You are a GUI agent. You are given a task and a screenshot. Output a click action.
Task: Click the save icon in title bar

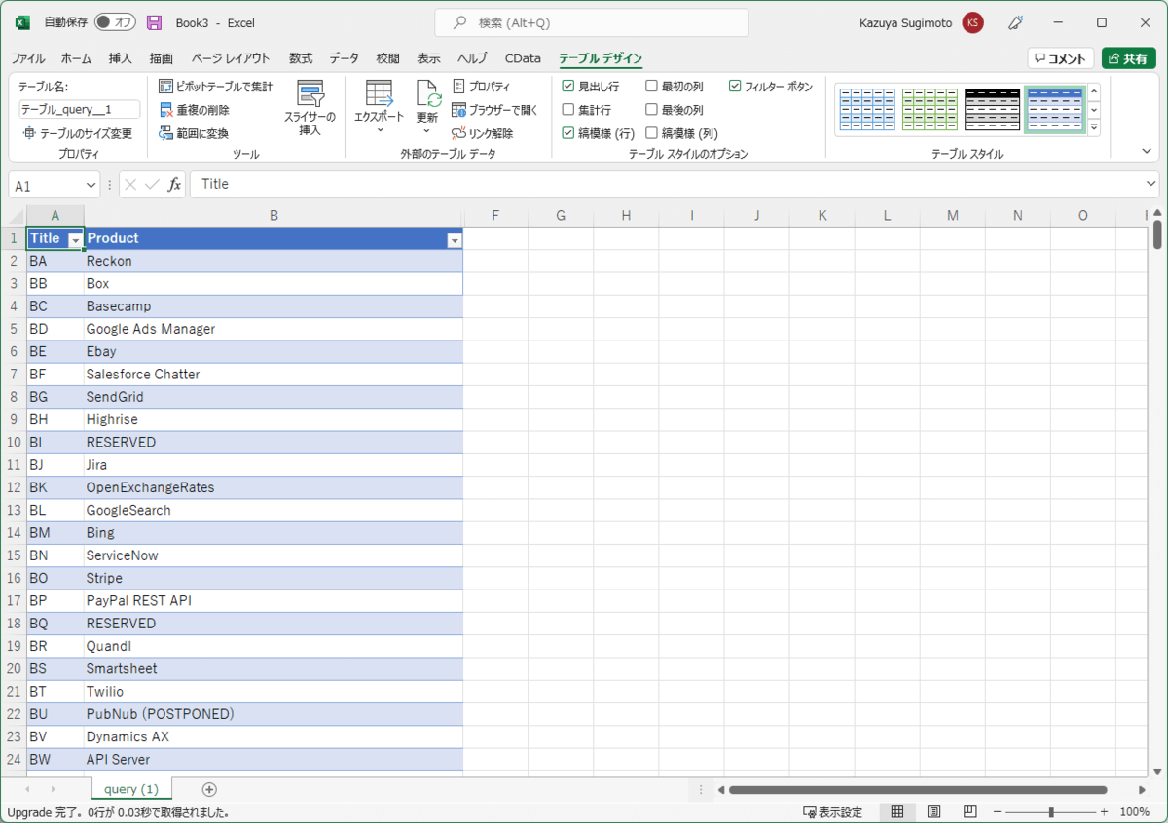tap(154, 22)
